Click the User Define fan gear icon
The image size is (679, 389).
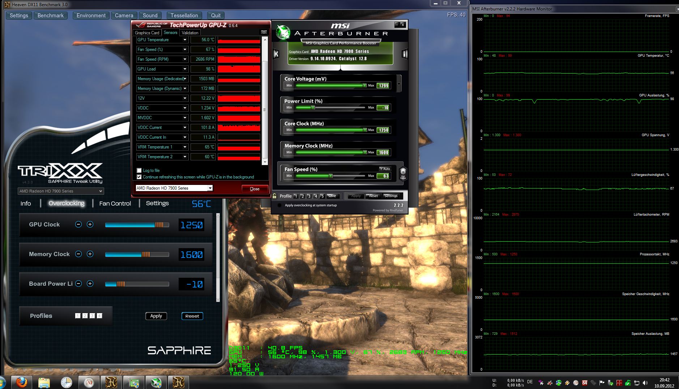click(x=403, y=173)
